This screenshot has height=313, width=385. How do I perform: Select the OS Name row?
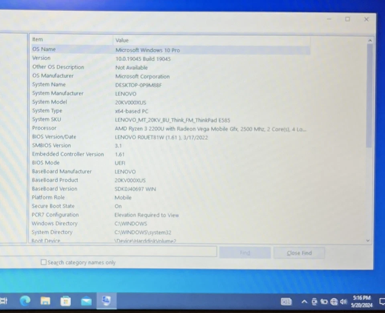(171, 50)
